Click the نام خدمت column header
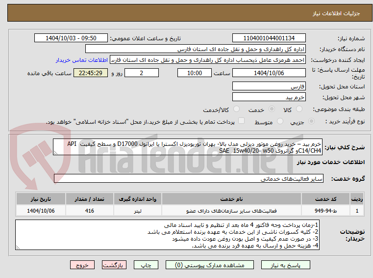This screenshot has width=373, height=278. click(231, 199)
